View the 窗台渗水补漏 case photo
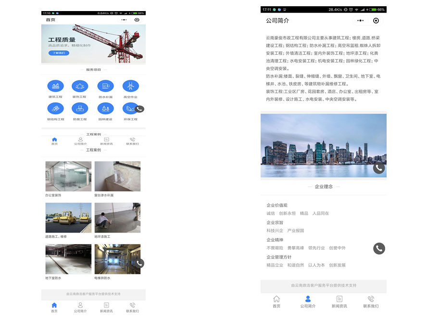 pos(117,176)
